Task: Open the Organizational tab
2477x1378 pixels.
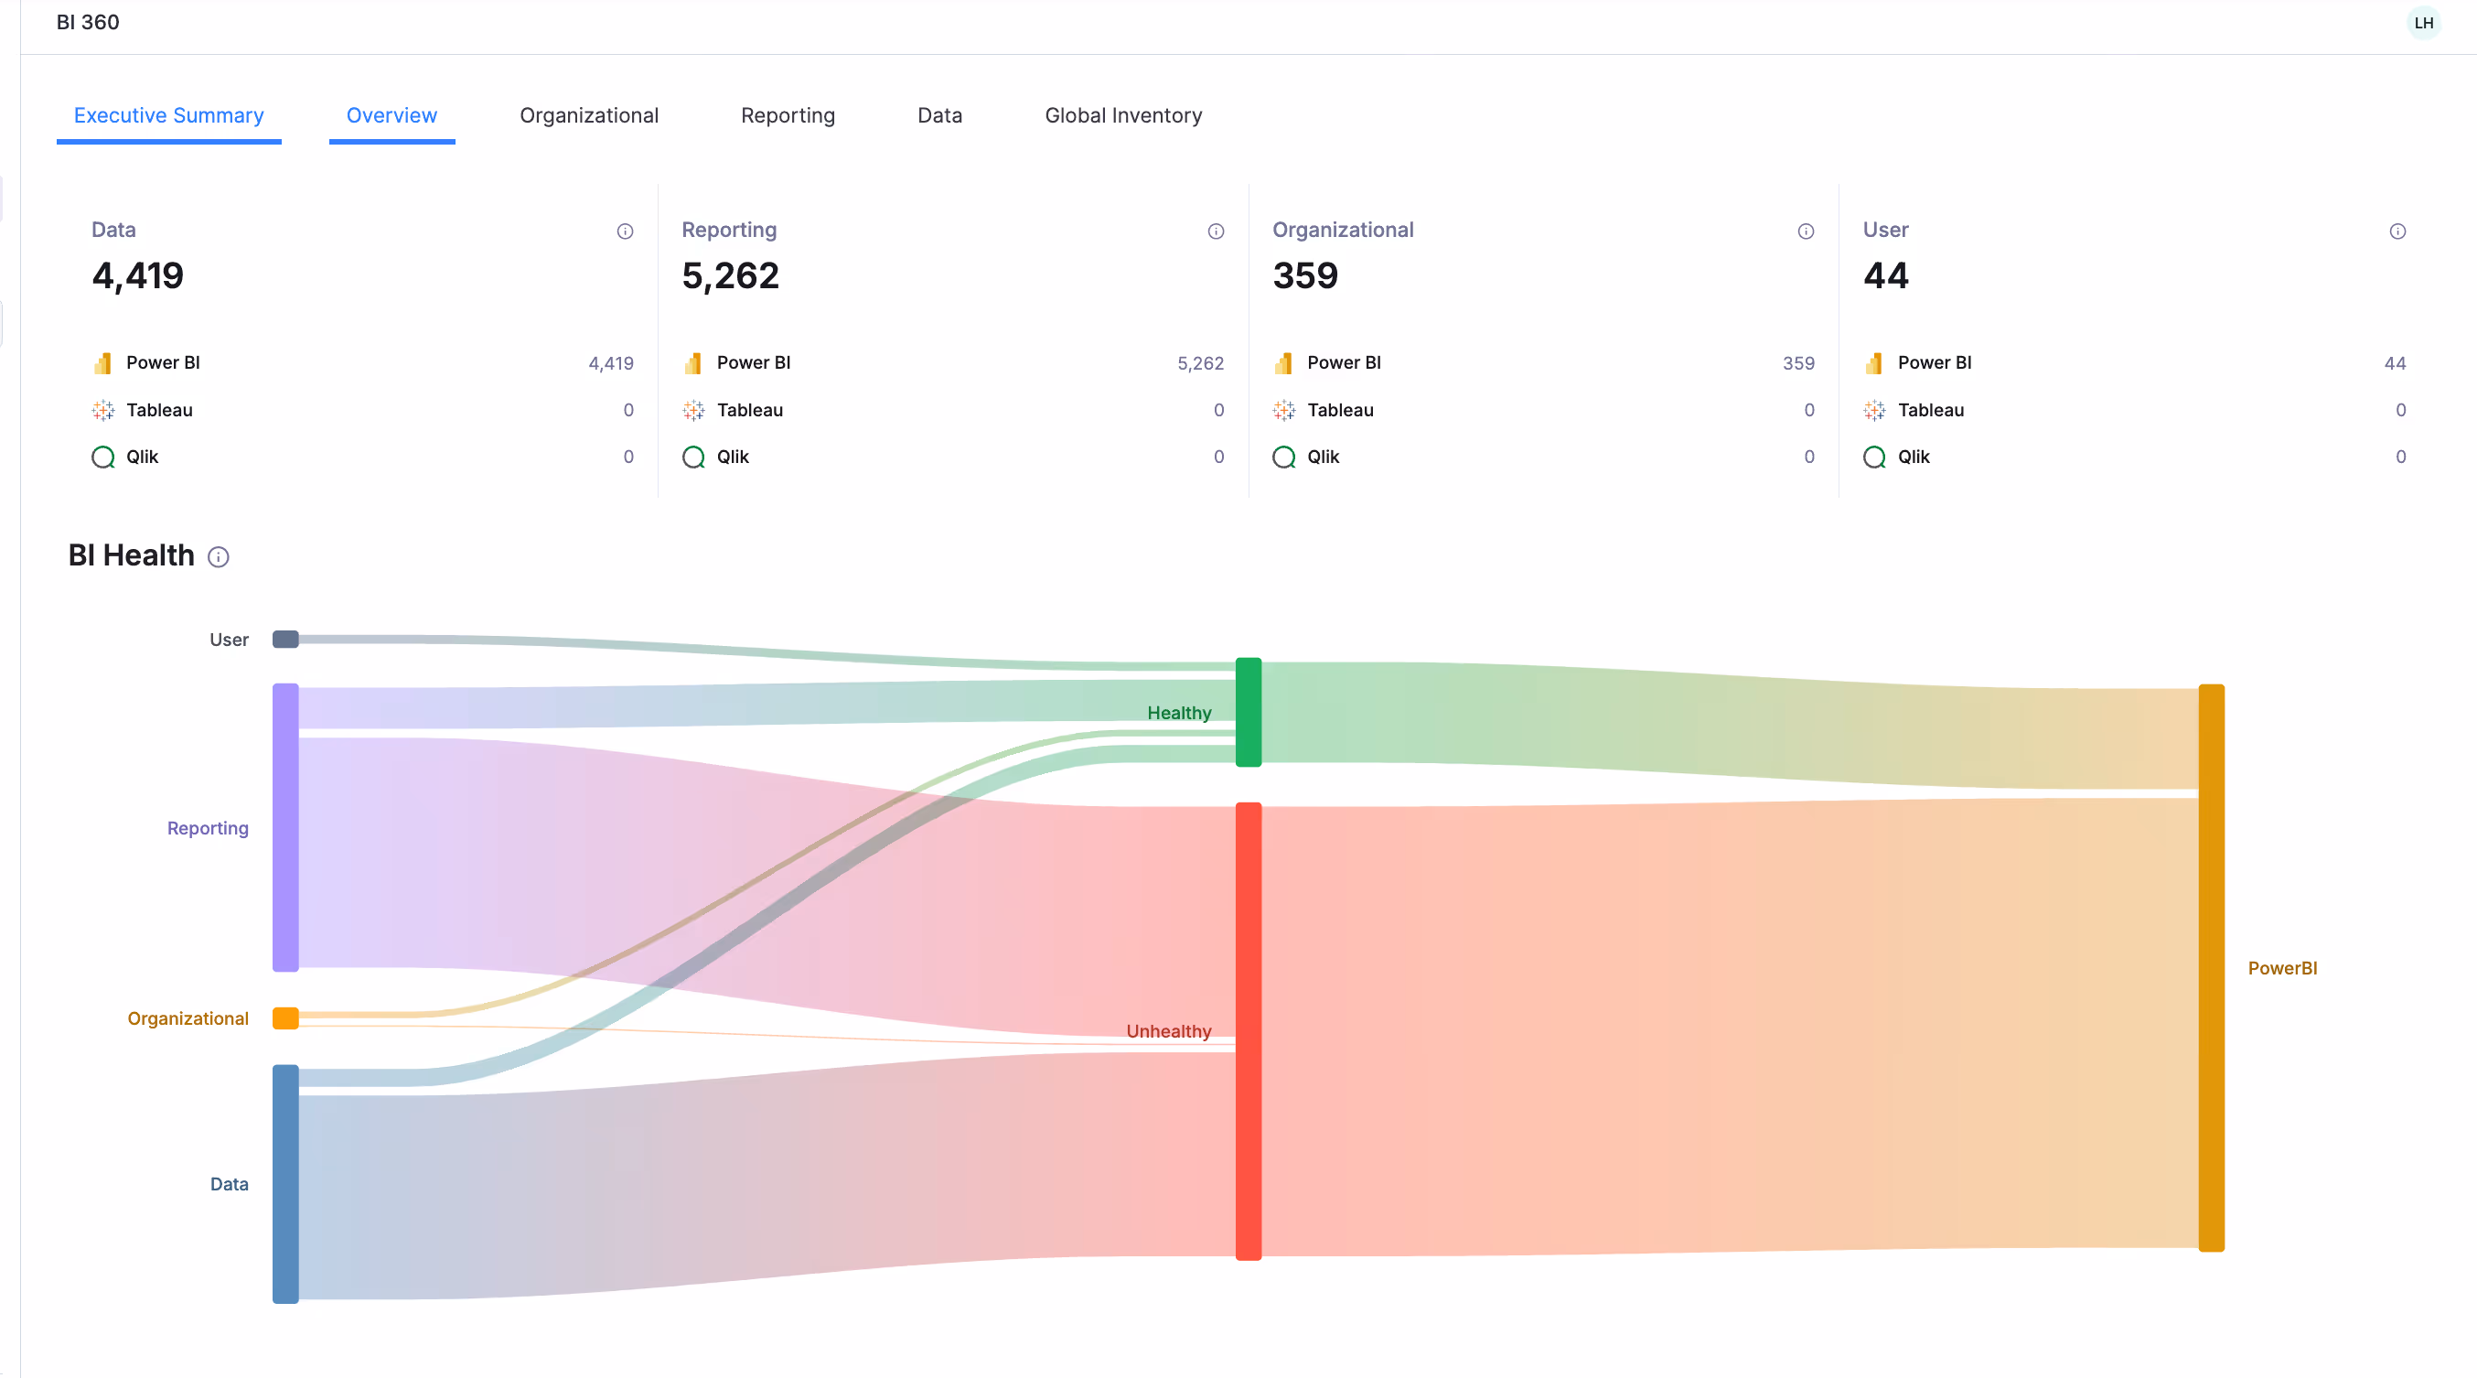Action: (x=589, y=115)
